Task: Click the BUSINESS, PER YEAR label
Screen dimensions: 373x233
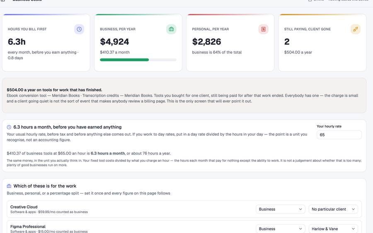Action: [x=118, y=29]
